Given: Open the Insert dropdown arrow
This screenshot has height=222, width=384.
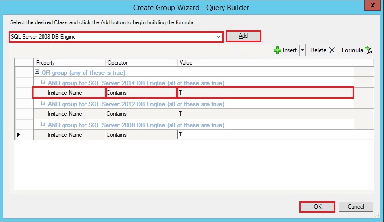Looking at the screenshot, I should pos(303,50).
